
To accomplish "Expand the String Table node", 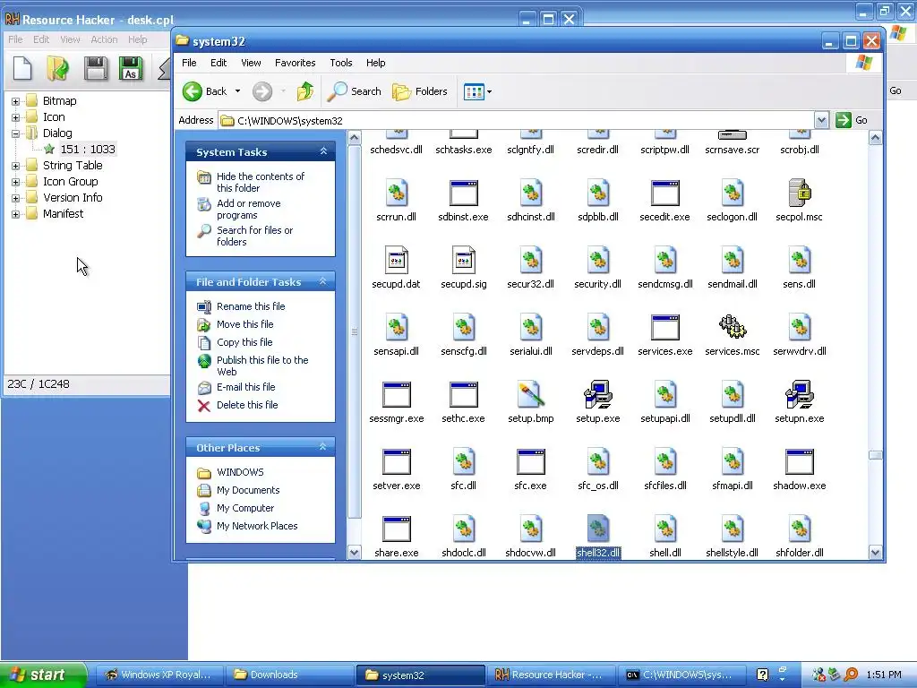I will point(16,166).
